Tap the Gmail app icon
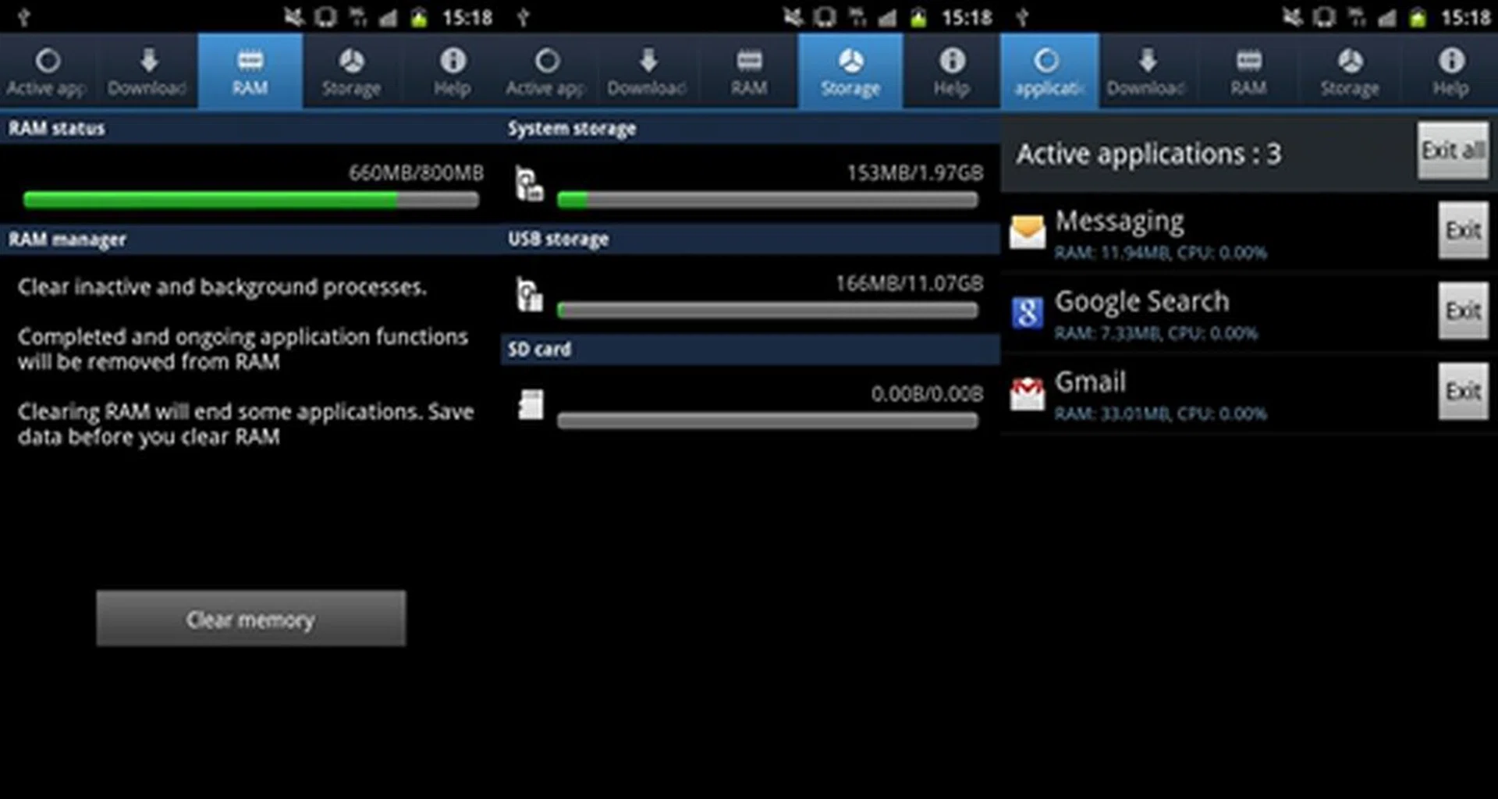Image resolution: width=1498 pixels, height=799 pixels. tap(1028, 393)
